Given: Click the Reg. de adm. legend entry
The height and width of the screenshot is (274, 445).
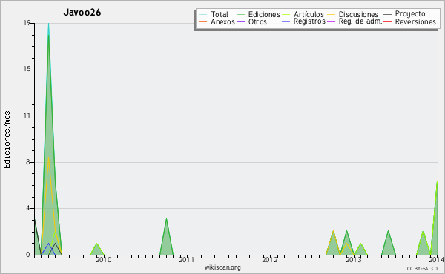Looking at the screenshot, I should pyautogui.click(x=355, y=21).
